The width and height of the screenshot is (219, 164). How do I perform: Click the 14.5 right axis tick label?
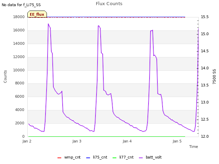pos(205,51)
